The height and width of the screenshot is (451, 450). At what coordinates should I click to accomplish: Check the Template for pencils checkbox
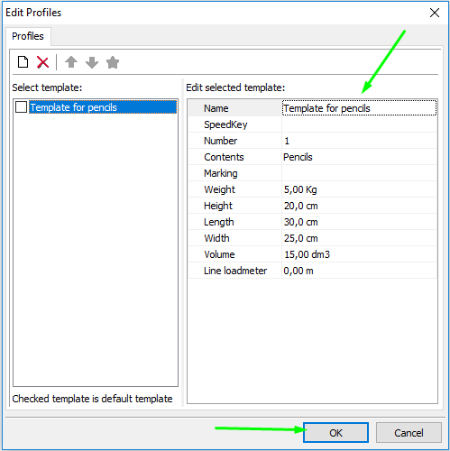[21, 107]
